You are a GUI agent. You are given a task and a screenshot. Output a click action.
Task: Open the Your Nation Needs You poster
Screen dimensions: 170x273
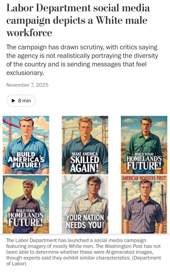pos(85,204)
